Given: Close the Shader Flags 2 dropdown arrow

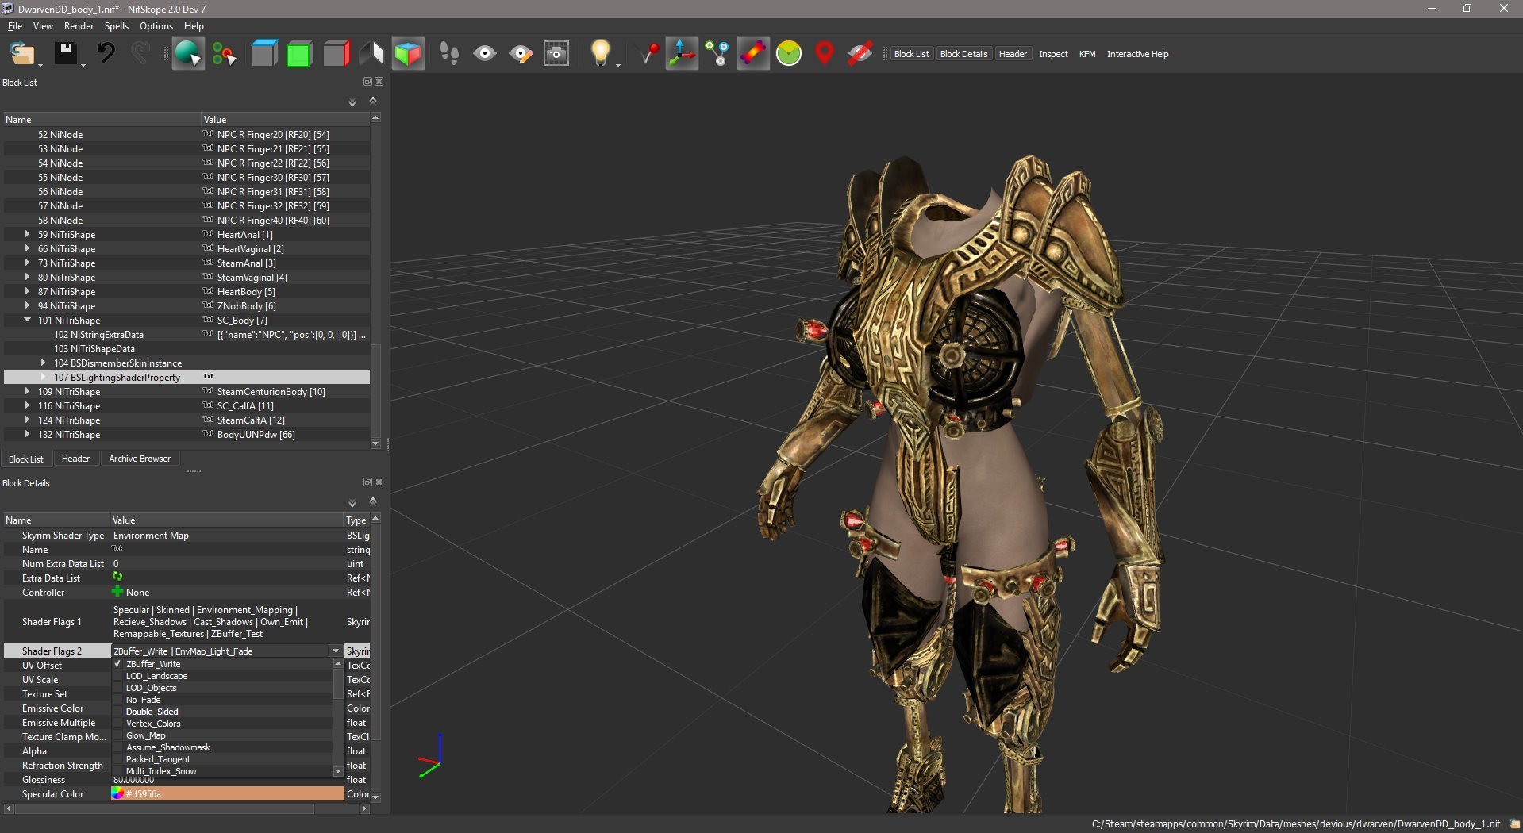Looking at the screenshot, I should 336,651.
